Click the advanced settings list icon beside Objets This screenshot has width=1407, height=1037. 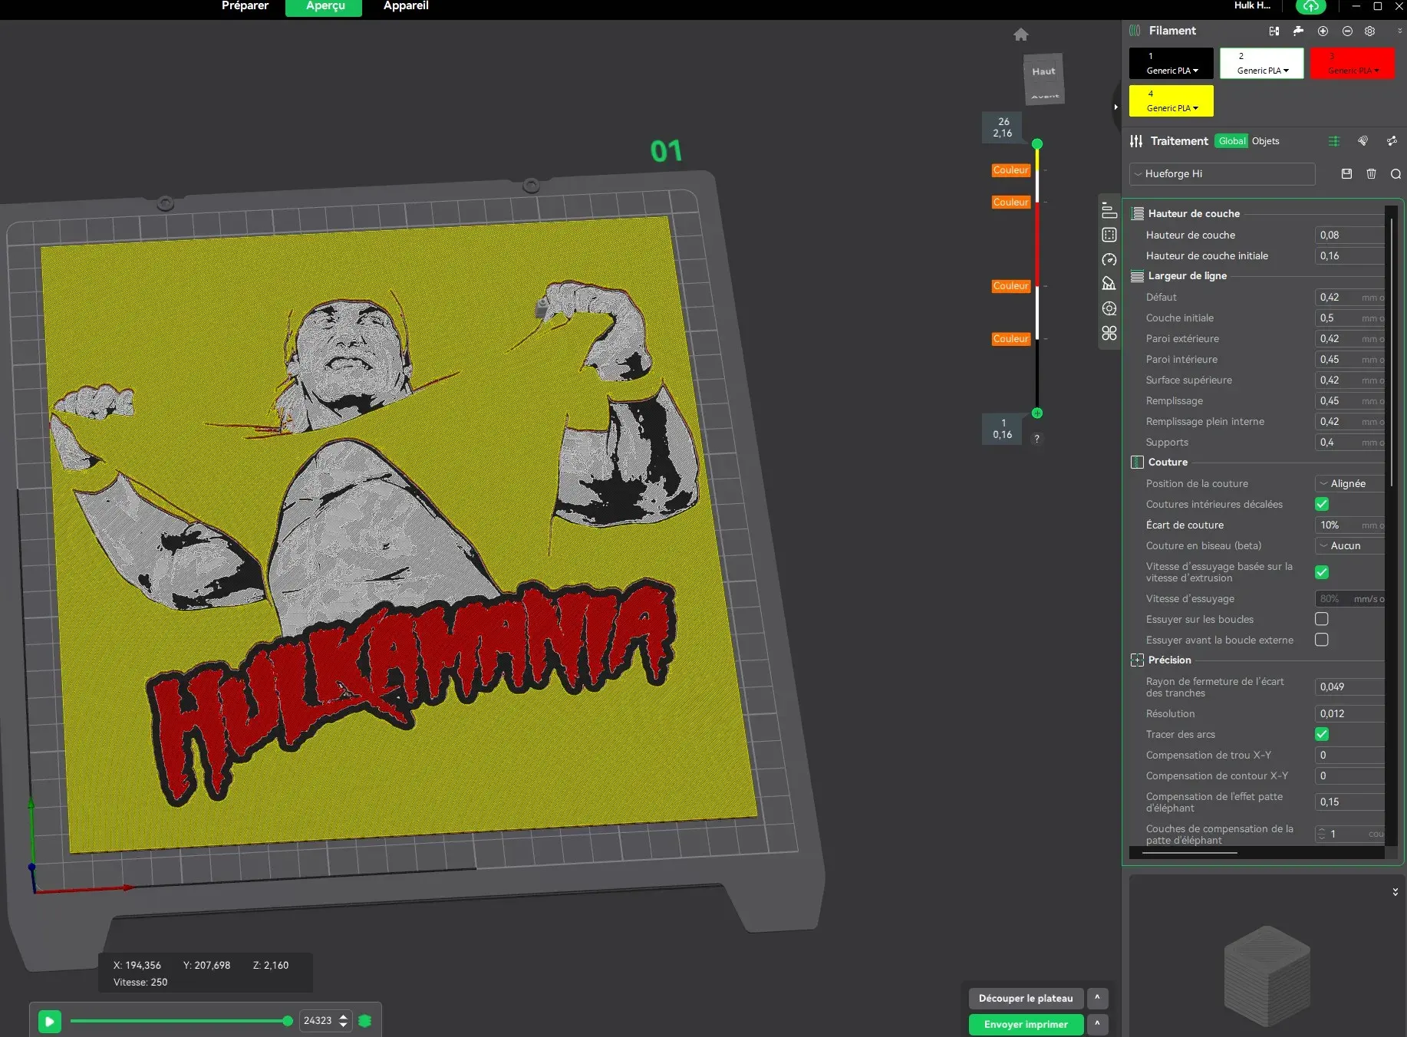[1334, 141]
